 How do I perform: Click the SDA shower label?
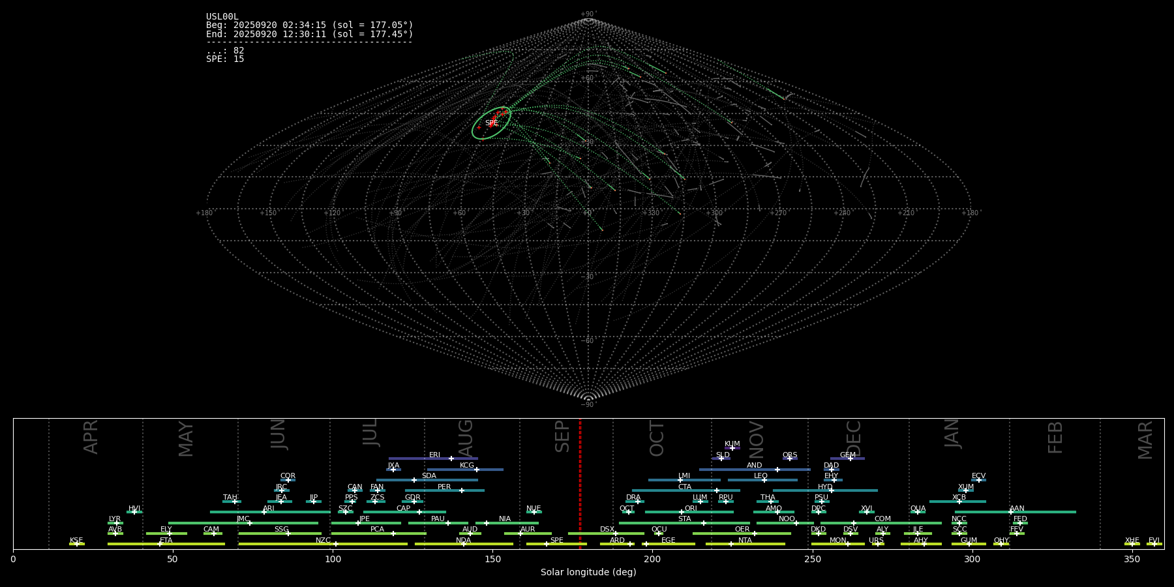tap(429, 476)
